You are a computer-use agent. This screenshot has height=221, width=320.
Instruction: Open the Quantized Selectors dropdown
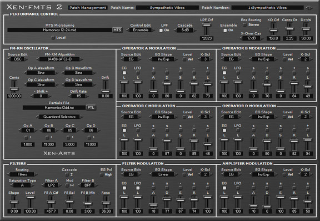point(59,117)
